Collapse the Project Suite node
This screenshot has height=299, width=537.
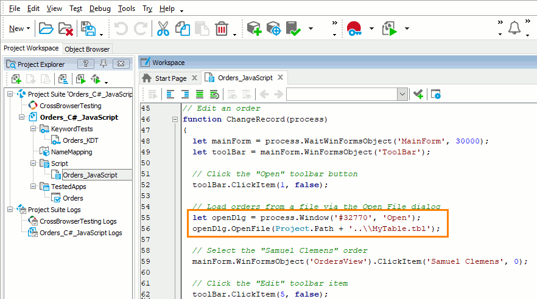click(x=10, y=94)
